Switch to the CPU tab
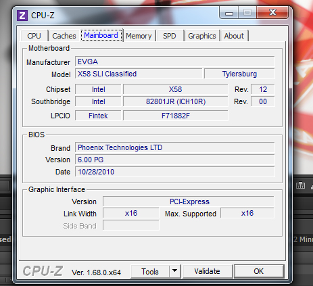The height and width of the screenshot is (286, 313). 34,36
